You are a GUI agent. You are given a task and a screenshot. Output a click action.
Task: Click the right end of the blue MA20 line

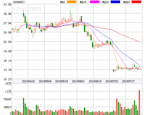click(x=139, y=65)
